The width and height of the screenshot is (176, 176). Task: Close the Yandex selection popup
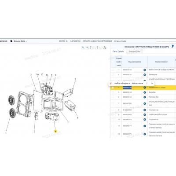[152, 83]
